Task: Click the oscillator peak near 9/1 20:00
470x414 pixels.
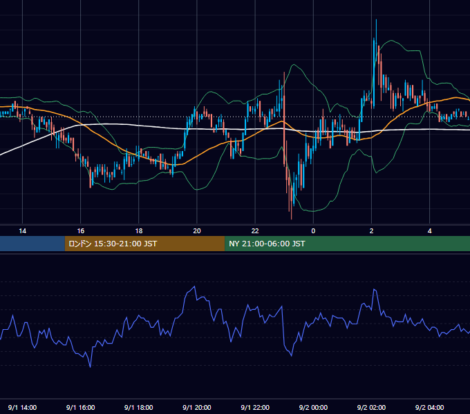Action: click(194, 286)
